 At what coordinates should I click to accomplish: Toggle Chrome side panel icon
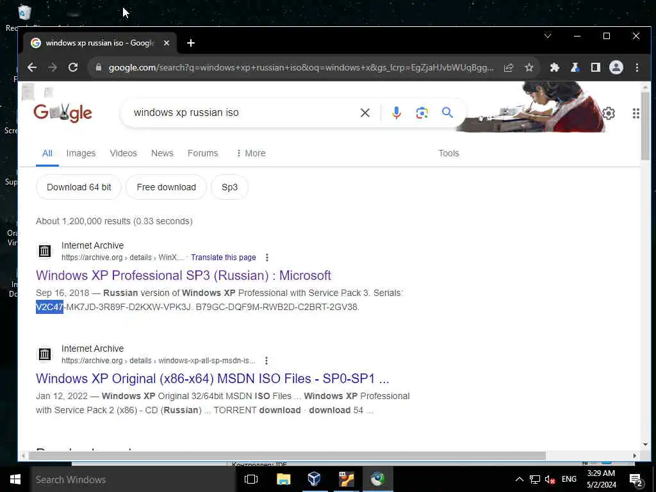tap(595, 67)
